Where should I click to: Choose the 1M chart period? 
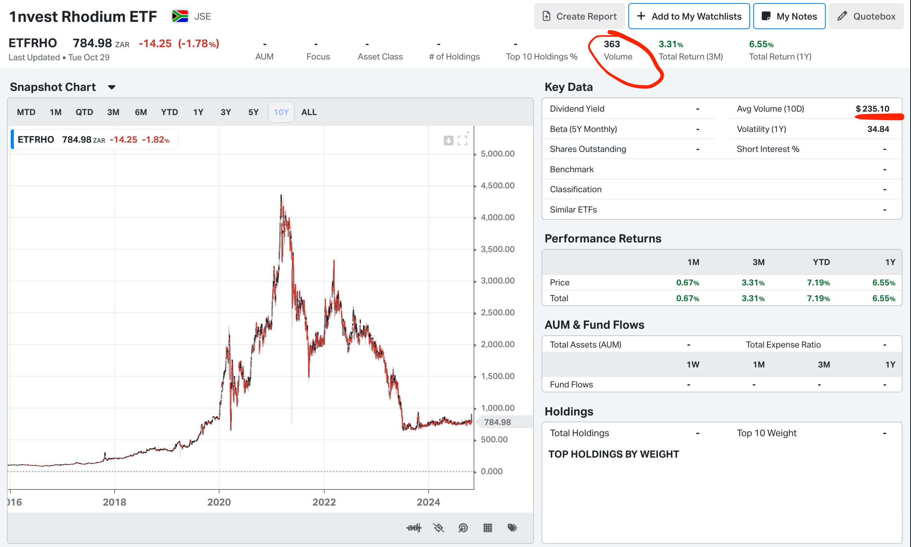(x=55, y=112)
